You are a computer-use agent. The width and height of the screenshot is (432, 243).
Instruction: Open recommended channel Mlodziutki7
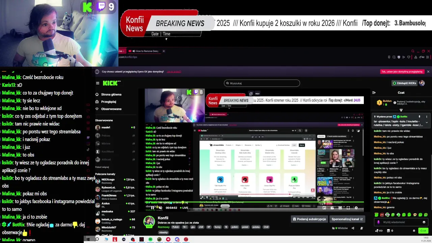115,229
